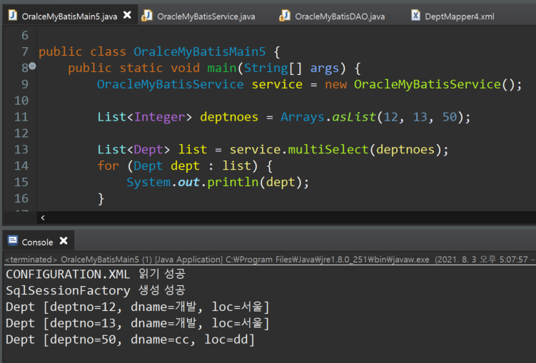Click the multiSelect method call

tap(328, 149)
